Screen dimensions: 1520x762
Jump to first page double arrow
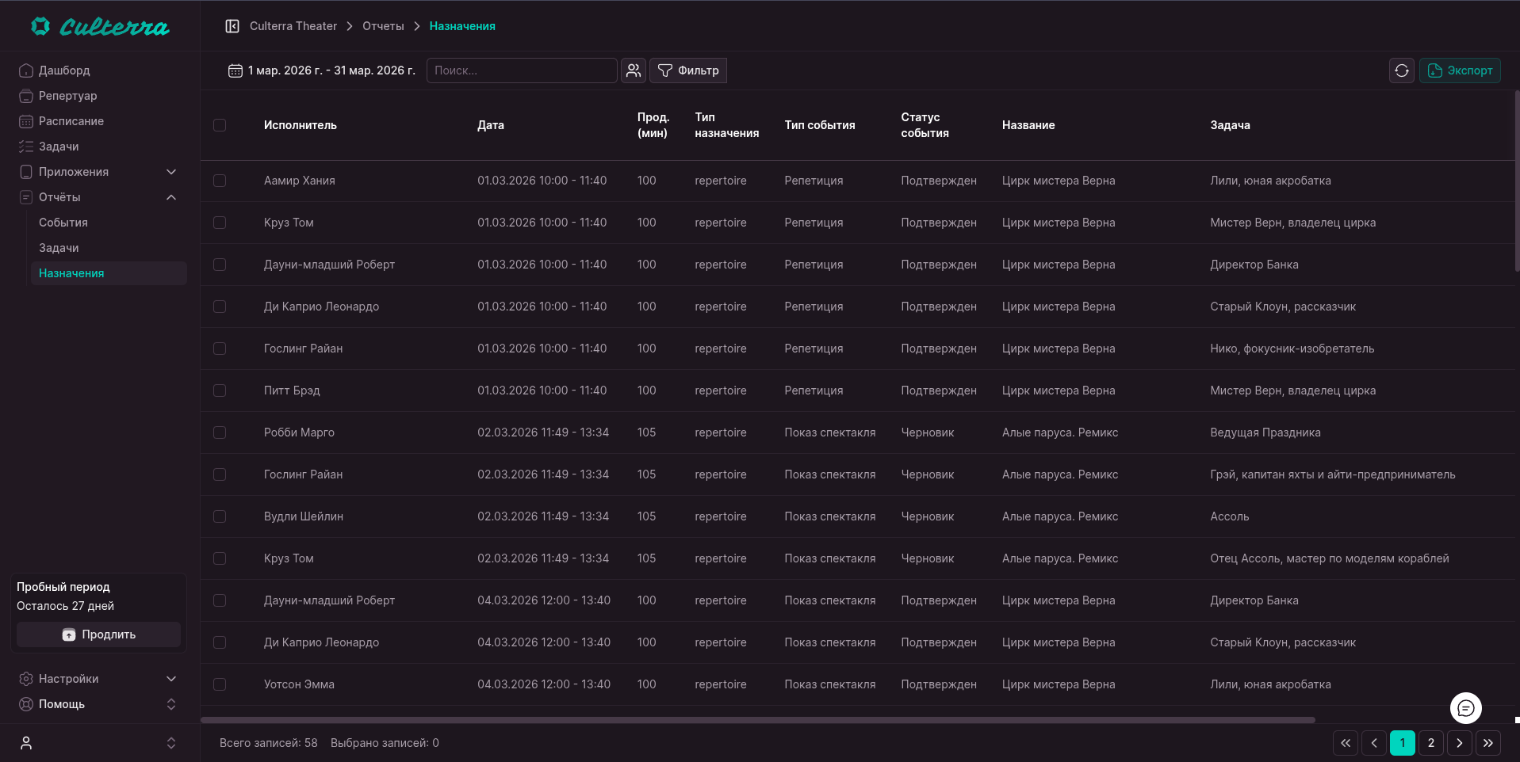pos(1346,743)
